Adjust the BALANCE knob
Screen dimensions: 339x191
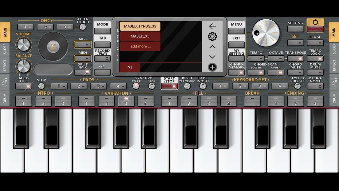pos(24,66)
